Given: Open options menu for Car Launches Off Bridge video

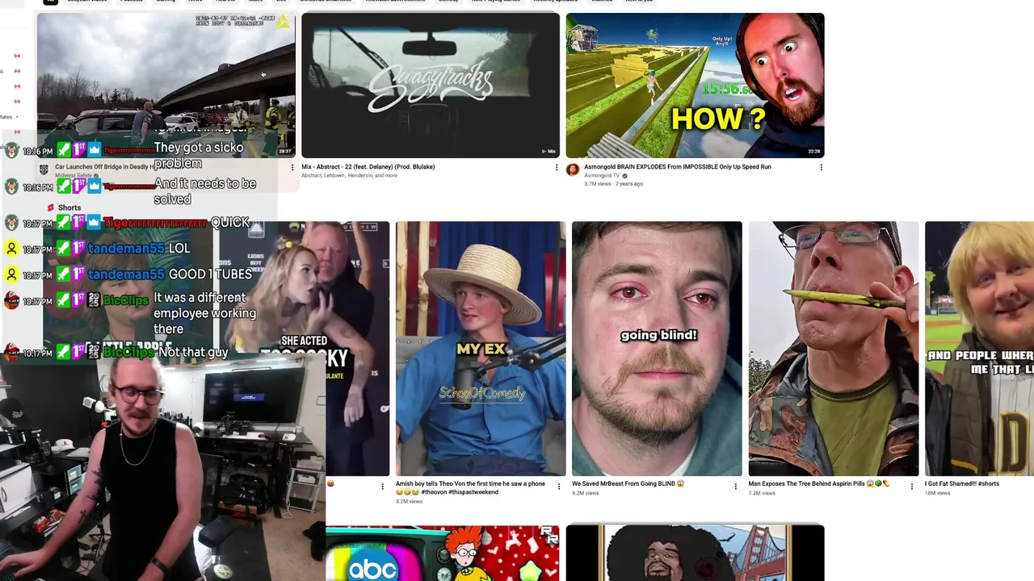Looking at the screenshot, I should pyautogui.click(x=292, y=167).
